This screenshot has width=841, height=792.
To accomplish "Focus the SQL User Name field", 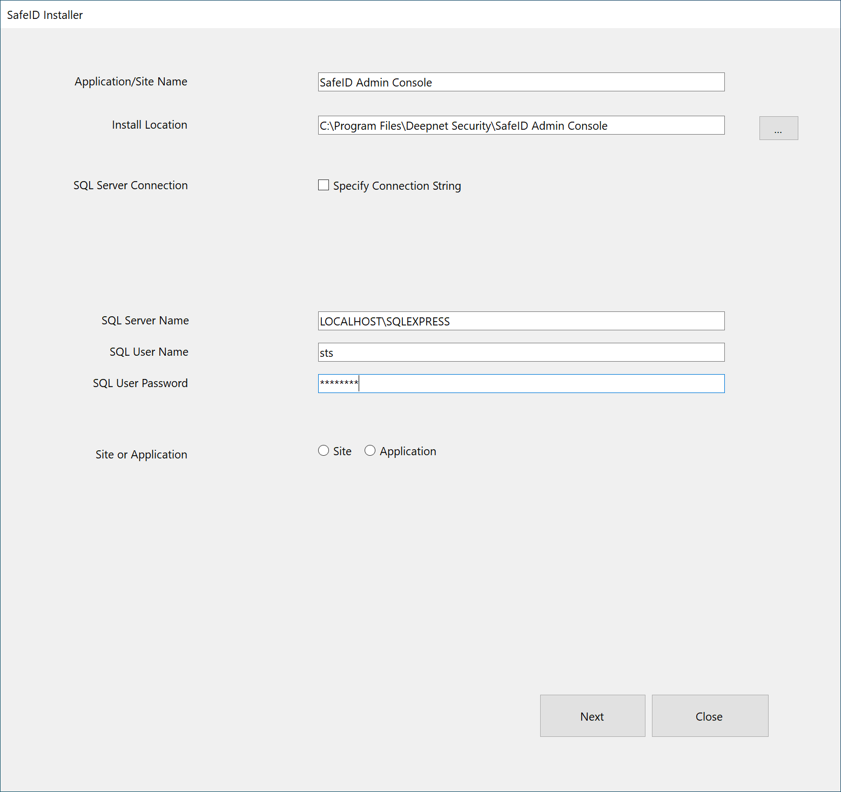I will (521, 352).
